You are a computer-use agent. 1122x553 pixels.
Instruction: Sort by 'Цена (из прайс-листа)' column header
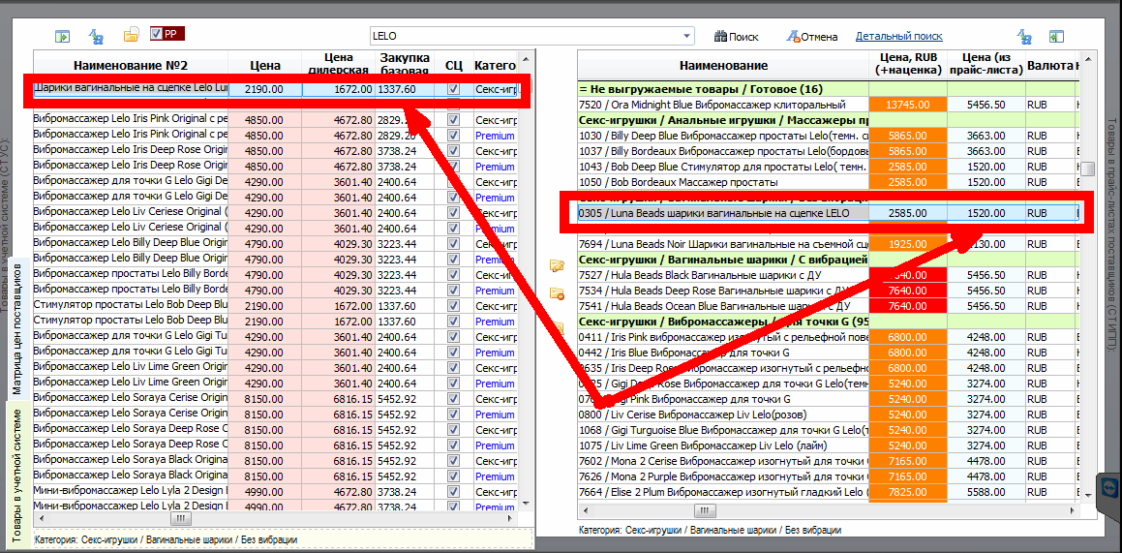[986, 65]
